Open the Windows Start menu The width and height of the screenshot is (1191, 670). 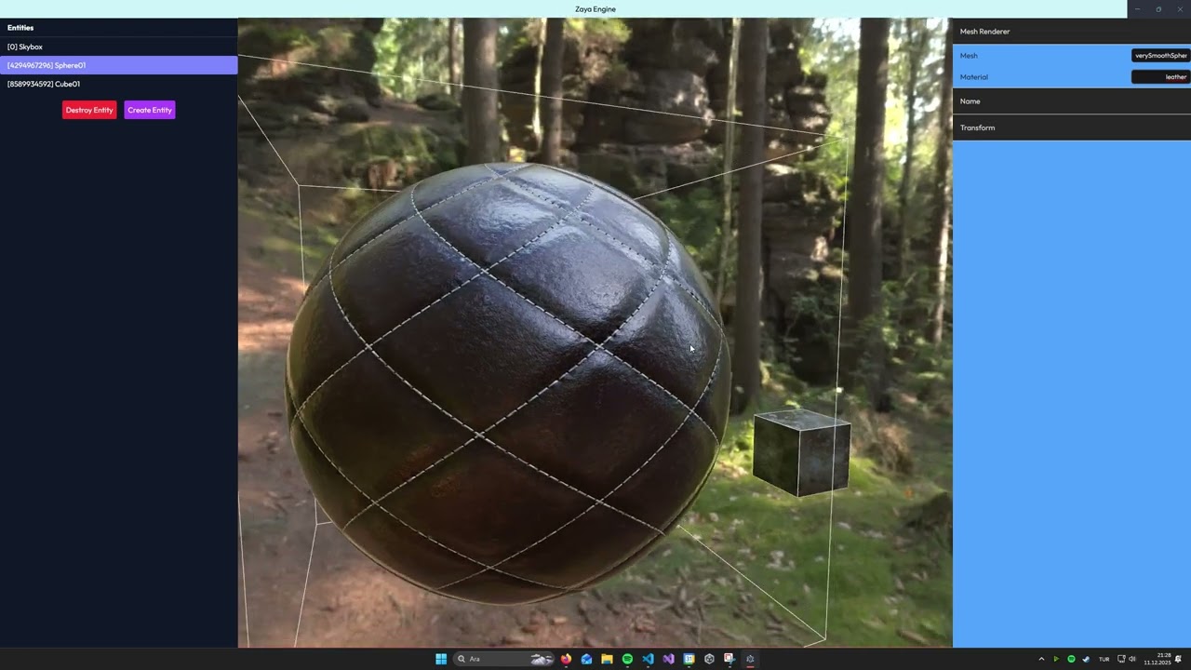coord(441,659)
